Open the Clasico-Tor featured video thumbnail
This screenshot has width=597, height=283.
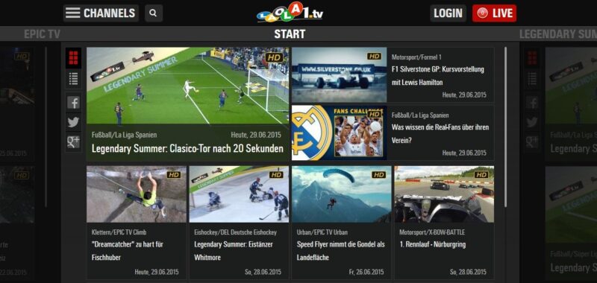[188, 86]
